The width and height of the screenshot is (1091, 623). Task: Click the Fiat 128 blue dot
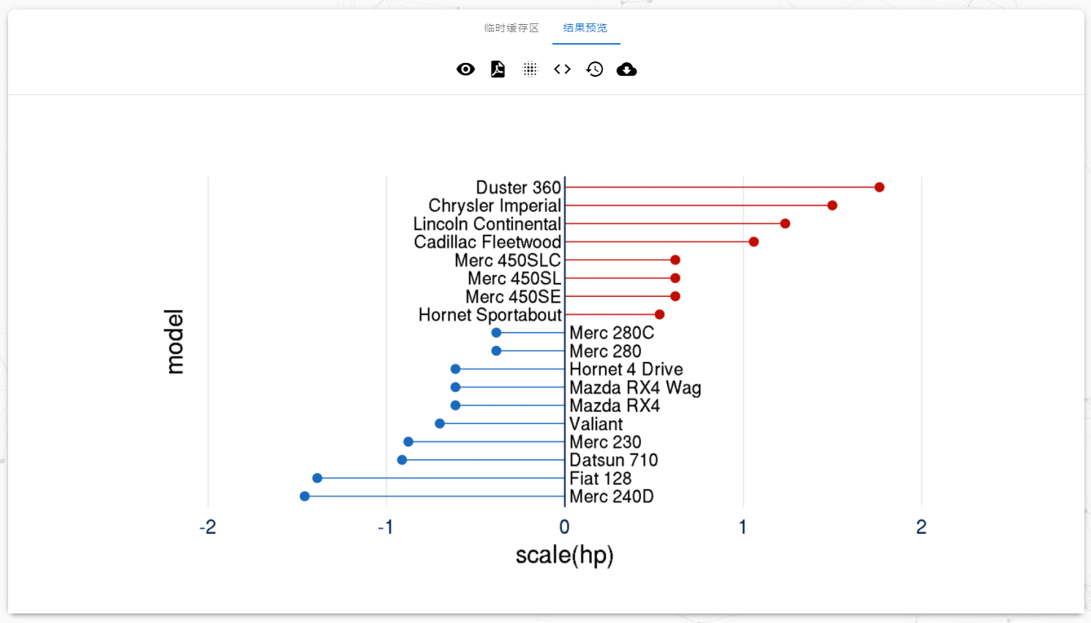pyautogui.click(x=317, y=478)
